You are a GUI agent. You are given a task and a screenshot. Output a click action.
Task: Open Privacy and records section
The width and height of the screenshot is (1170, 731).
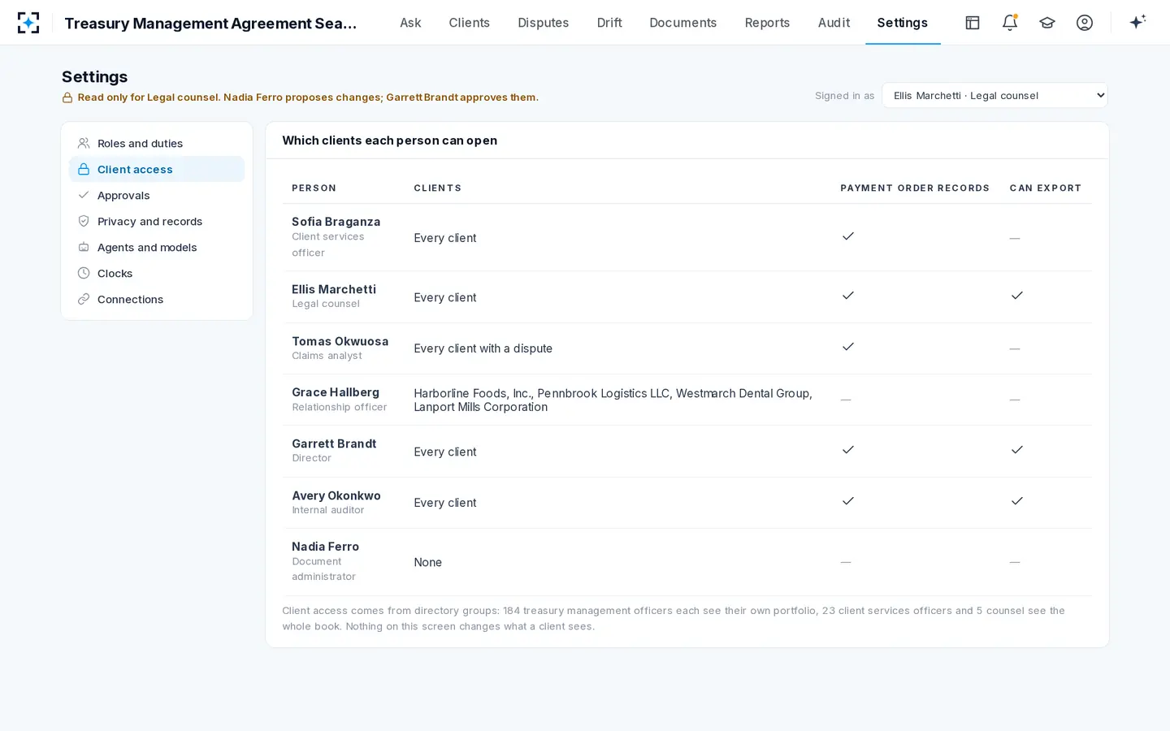click(157, 221)
